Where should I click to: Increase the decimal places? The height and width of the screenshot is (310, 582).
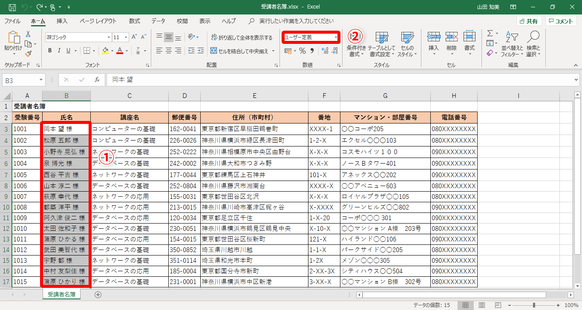[325, 51]
